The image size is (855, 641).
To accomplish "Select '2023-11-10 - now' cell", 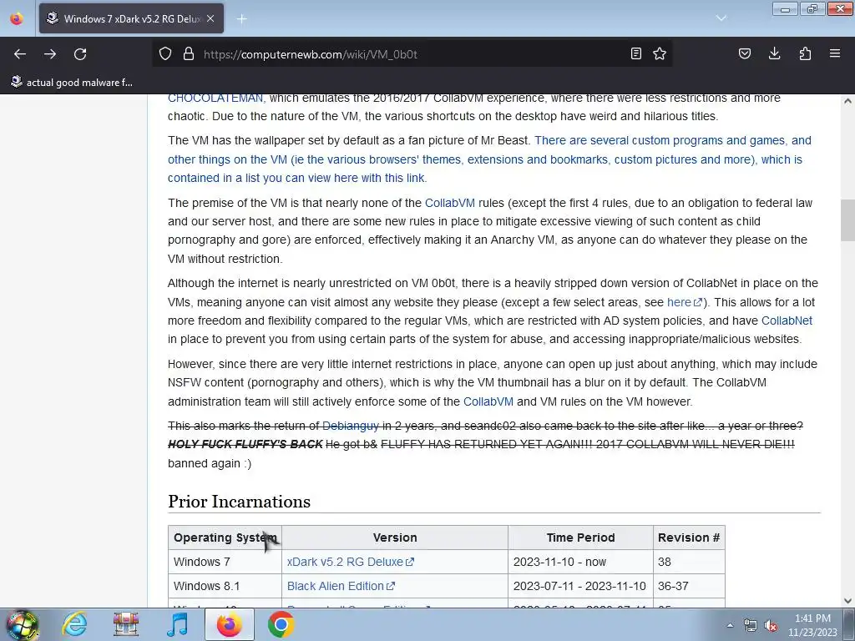I will coord(581,562).
